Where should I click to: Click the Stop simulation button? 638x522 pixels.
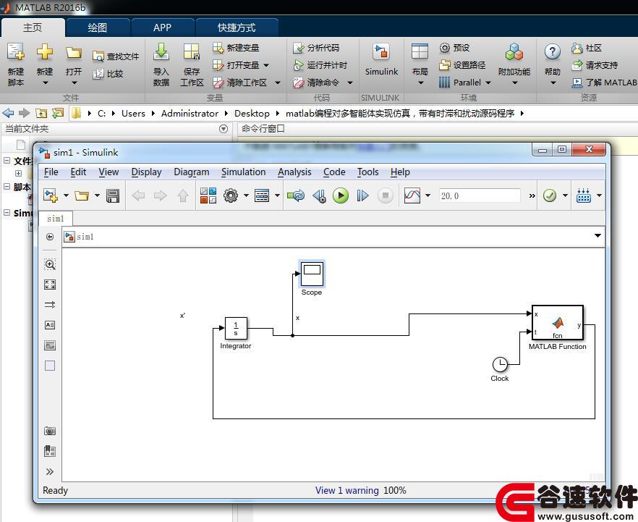pos(385,196)
